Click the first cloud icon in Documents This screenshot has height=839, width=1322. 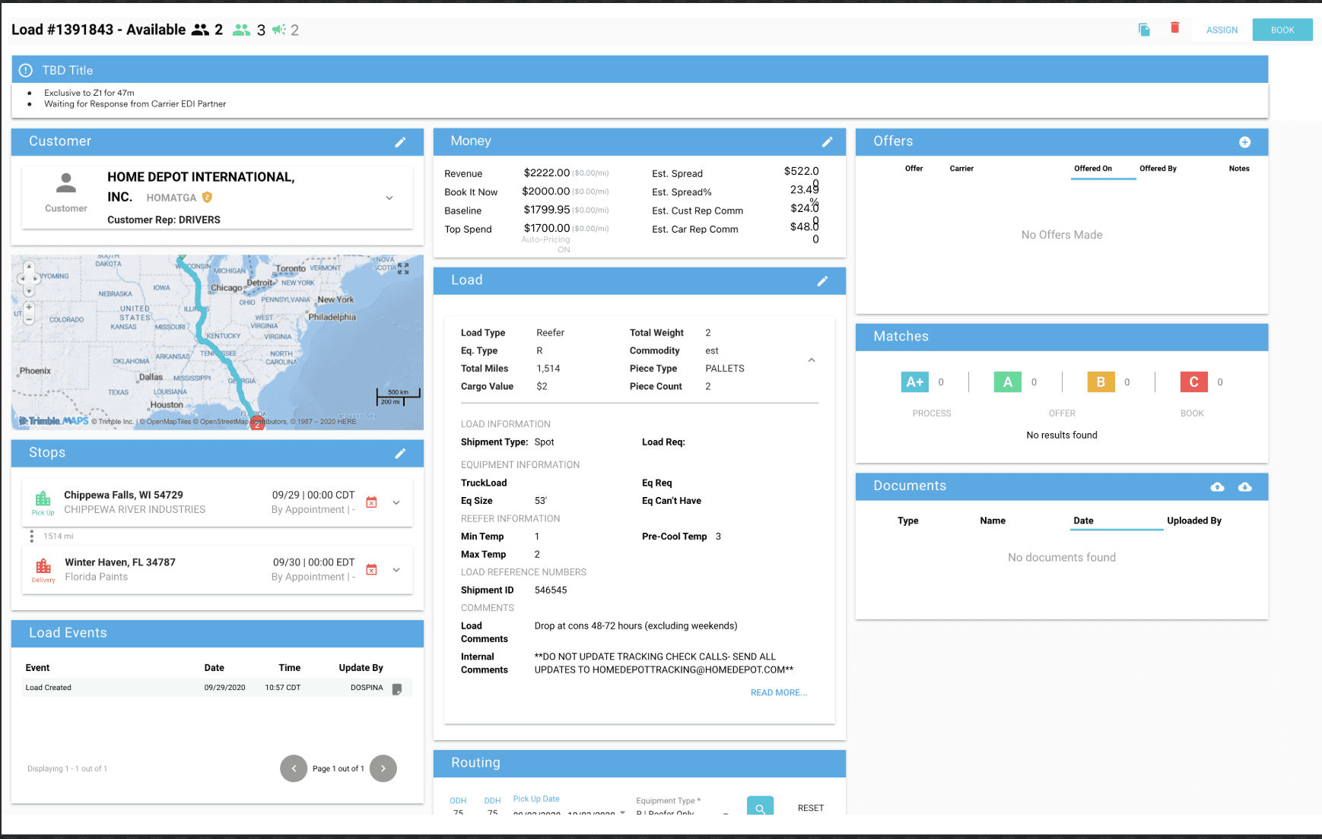tap(1217, 486)
